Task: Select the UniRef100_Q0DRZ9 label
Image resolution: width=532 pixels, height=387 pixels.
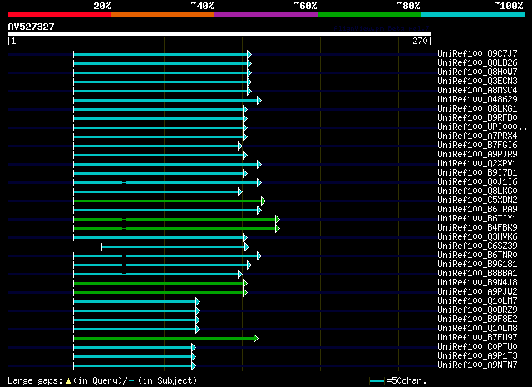Action: coord(477,310)
